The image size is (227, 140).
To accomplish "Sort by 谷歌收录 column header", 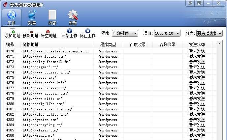I will [x=167, y=44].
